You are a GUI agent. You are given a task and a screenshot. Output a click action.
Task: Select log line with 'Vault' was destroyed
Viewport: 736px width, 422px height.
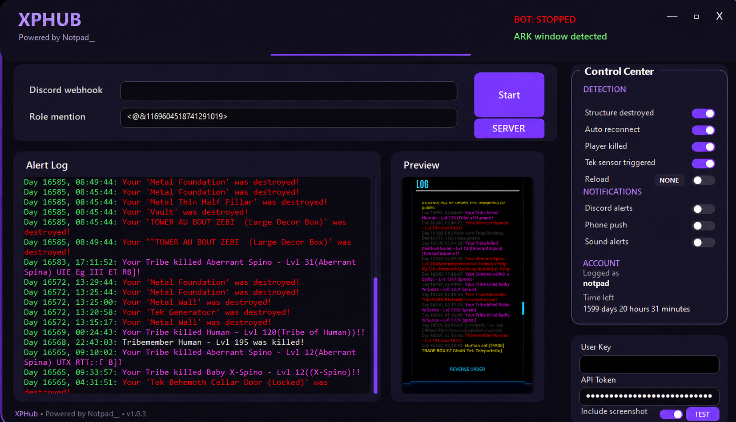pyautogui.click(x=136, y=212)
